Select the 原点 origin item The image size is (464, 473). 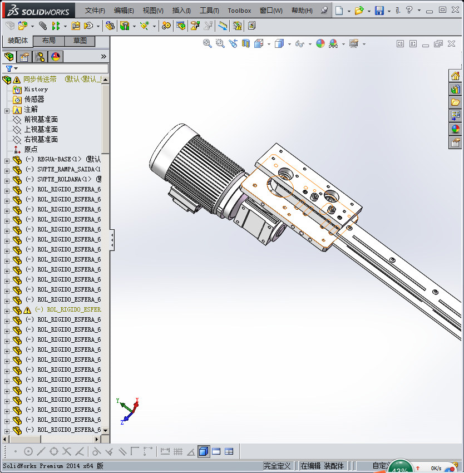pyautogui.click(x=31, y=149)
